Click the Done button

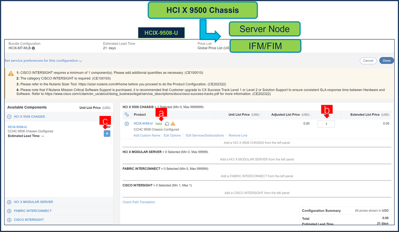tap(386, 61)
